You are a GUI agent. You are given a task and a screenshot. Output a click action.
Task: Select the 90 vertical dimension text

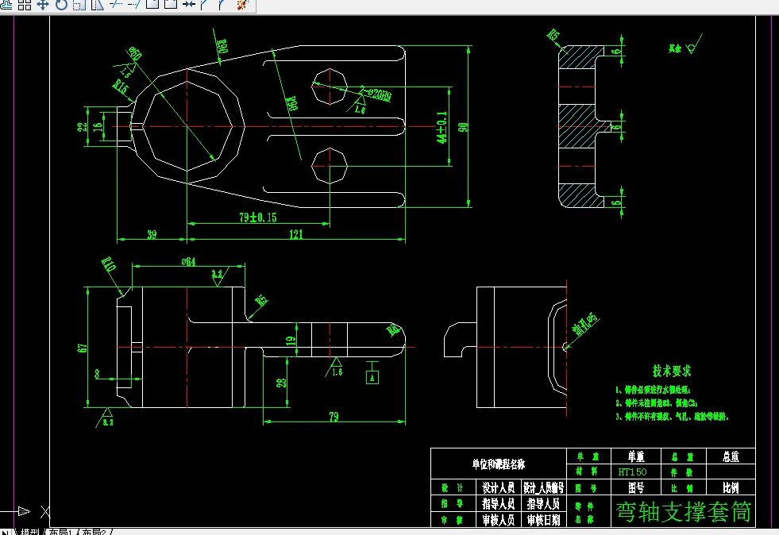(463, 127)
